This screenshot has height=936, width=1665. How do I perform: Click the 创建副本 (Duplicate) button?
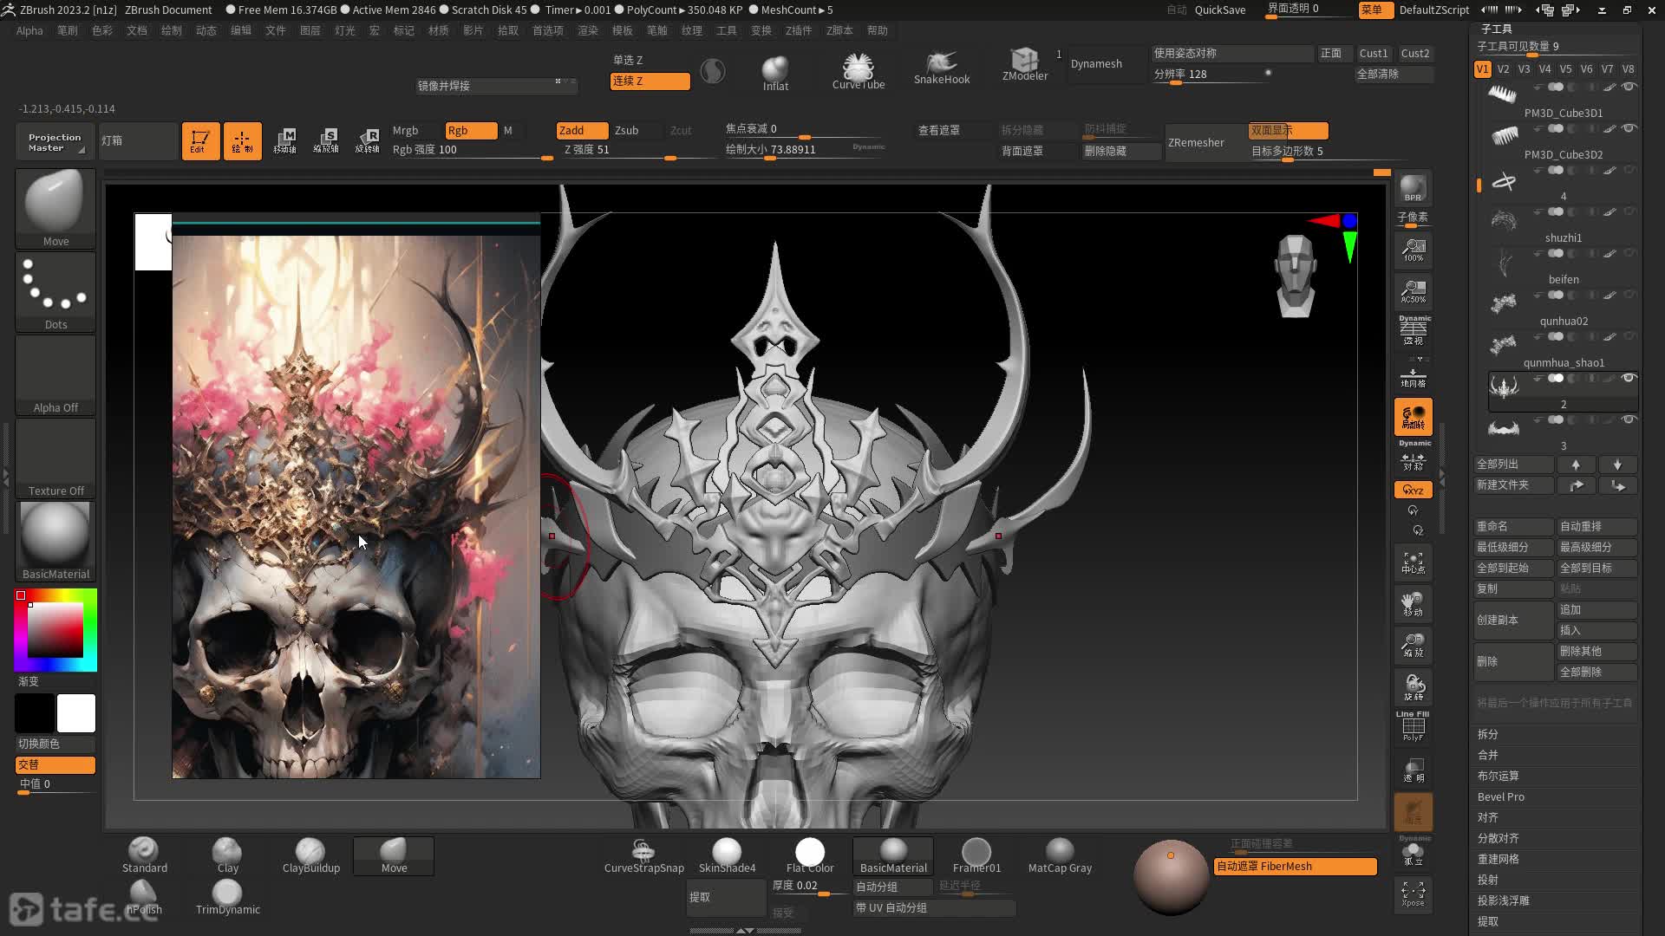click(1513, 621)
